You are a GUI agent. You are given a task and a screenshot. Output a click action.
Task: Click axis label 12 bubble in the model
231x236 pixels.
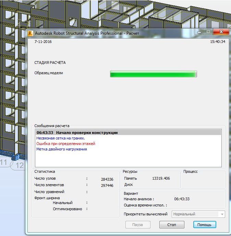[20, 165]
